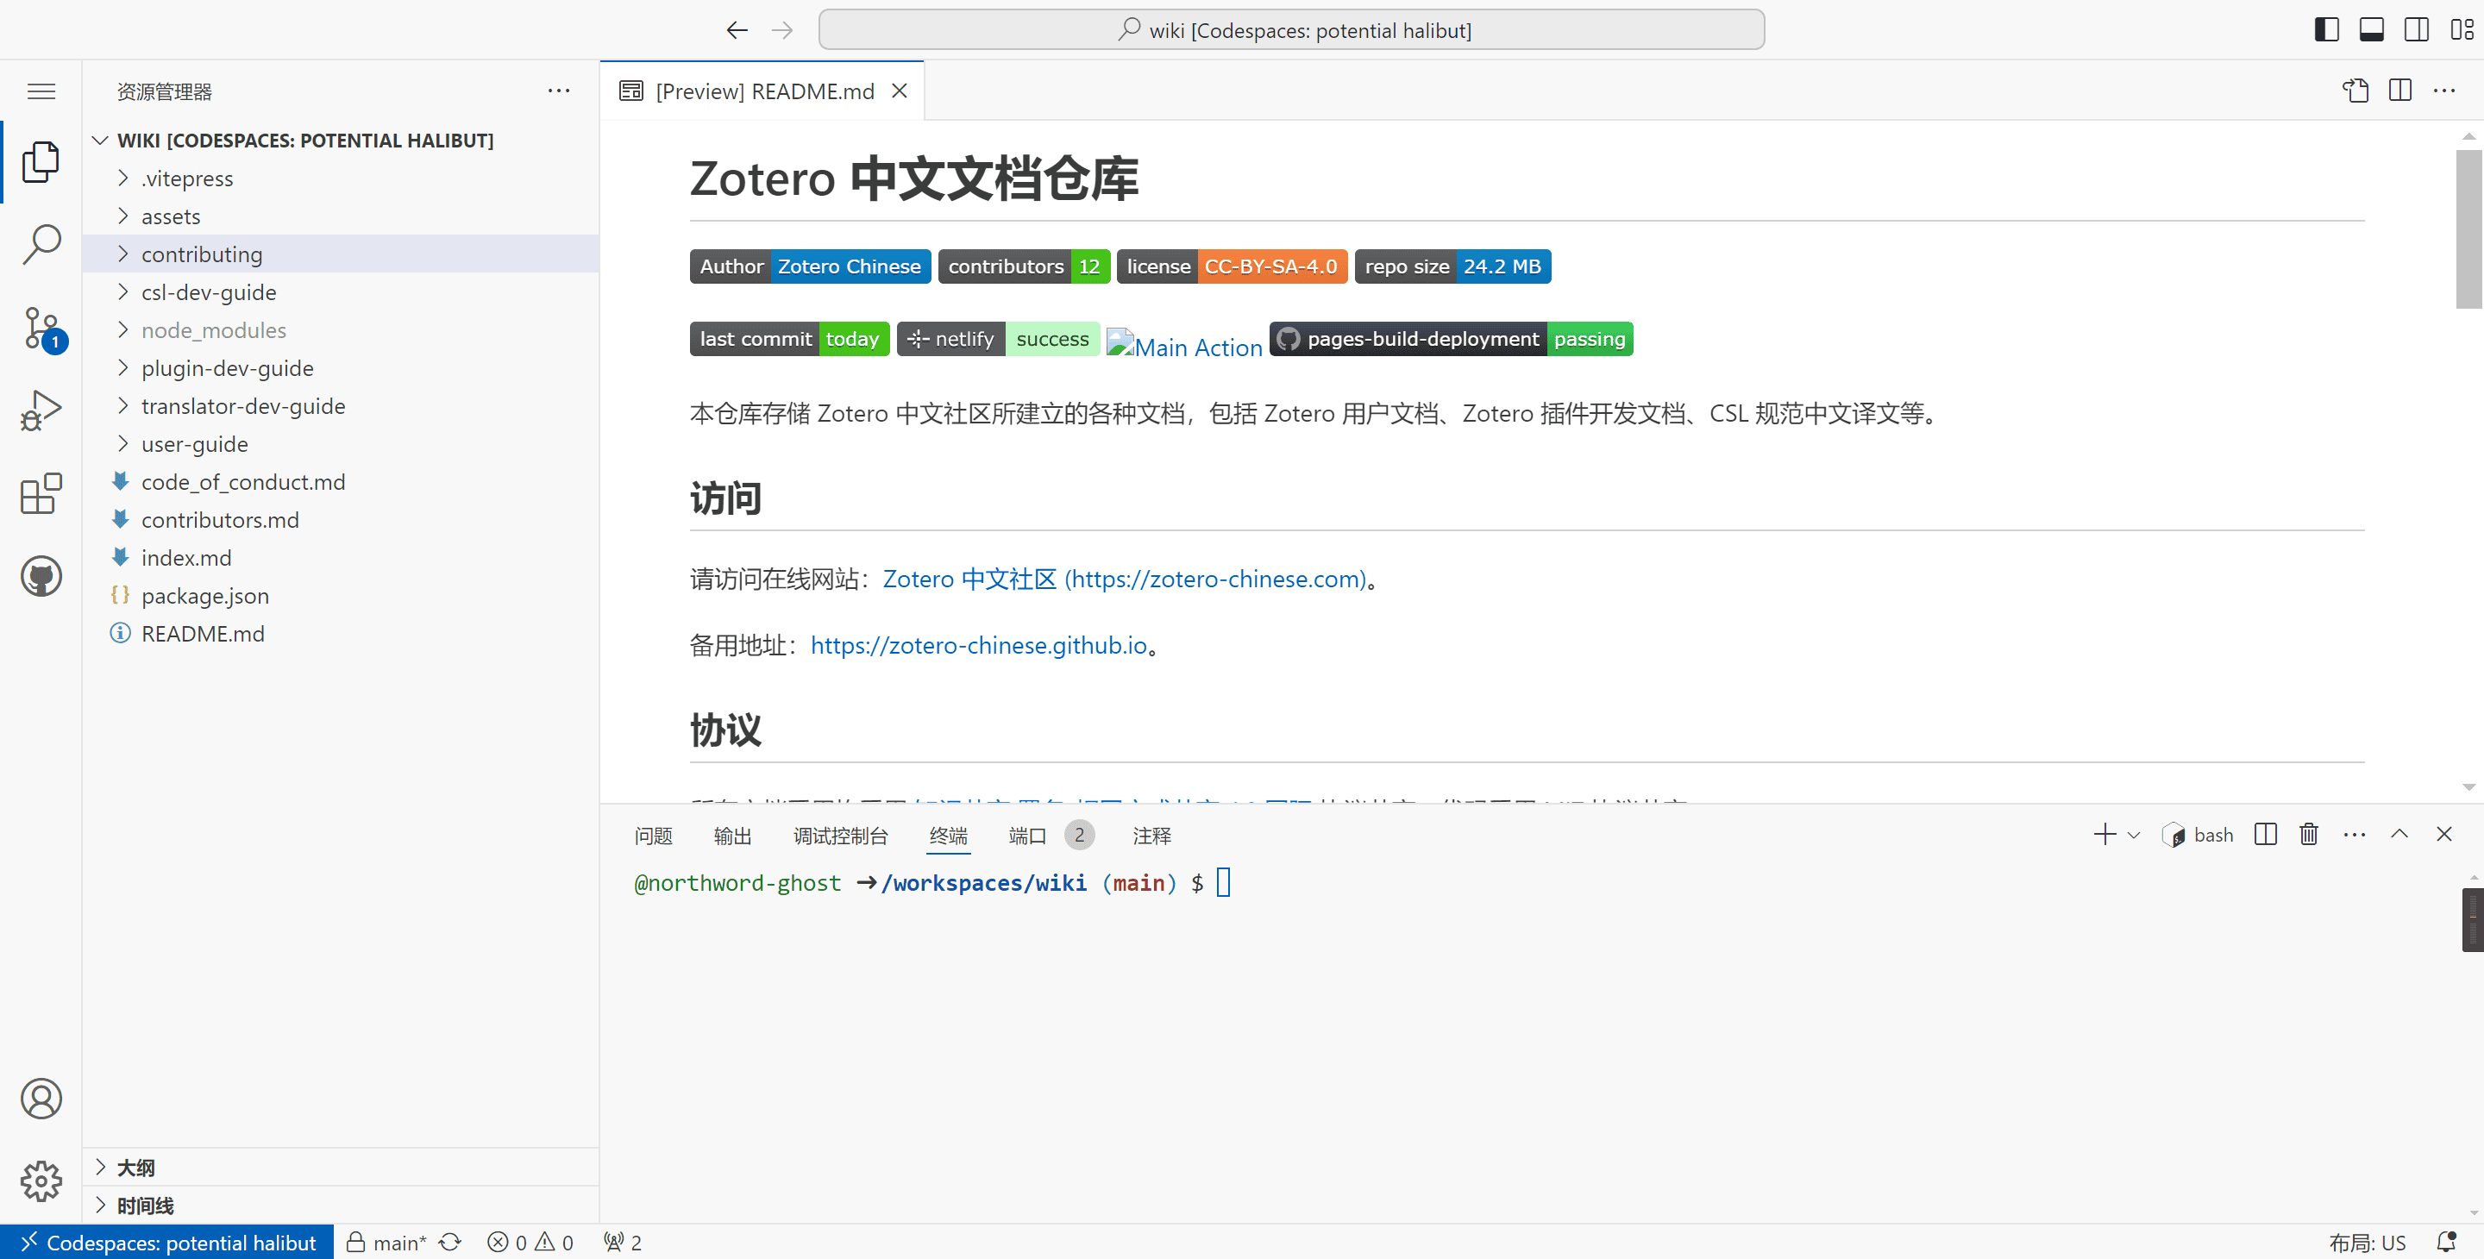Toggle the panel visibility
The image size is (2484, 1259).
(x=2371, y=29)
